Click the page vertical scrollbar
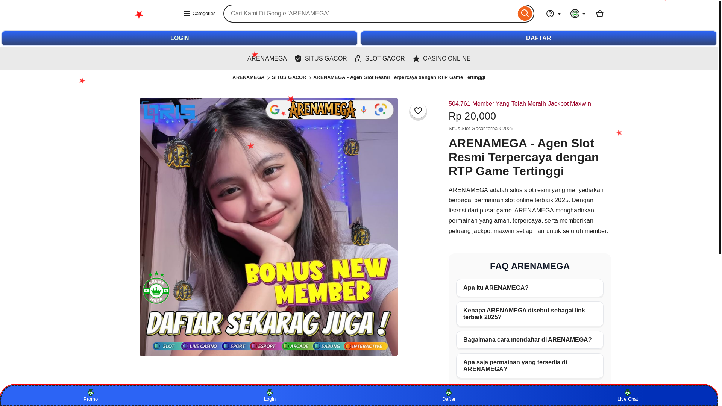Image resolution: width=722 pixels, height=406 pixels. pyautogui.click(x=720, y=128)
